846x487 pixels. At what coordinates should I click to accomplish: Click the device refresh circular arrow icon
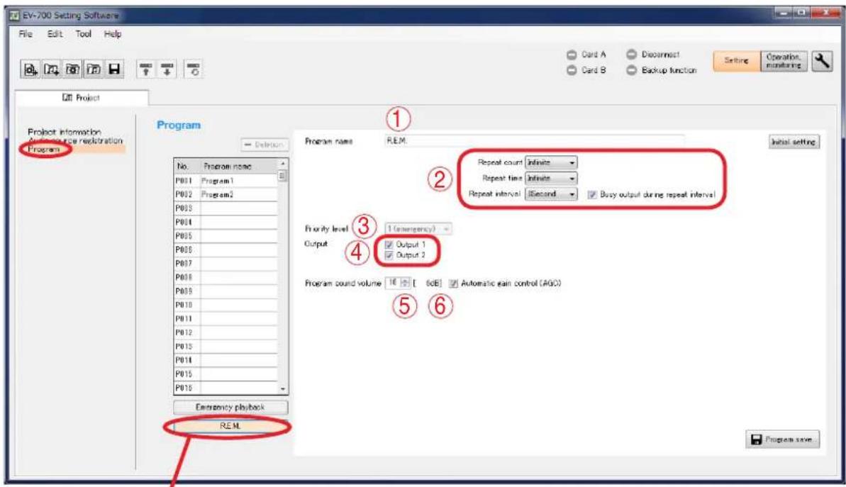pyautogui.click(x=194, y=69)
